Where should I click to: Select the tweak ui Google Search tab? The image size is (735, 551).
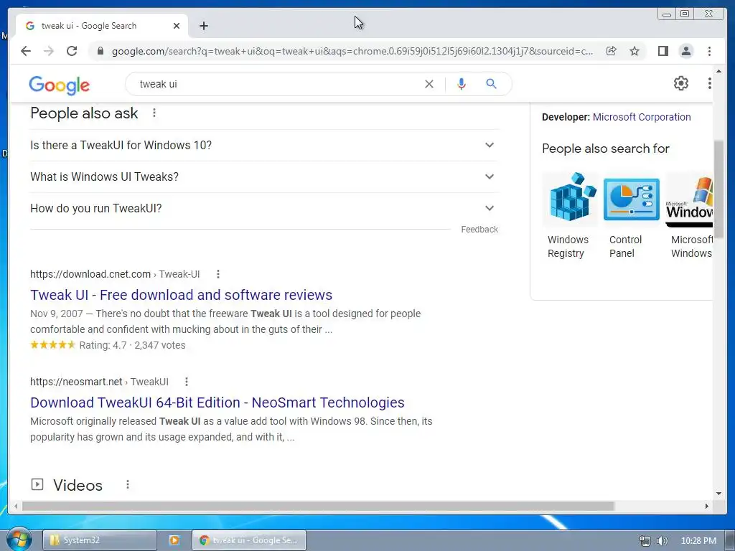pyautogui.click(x=102, y=26)
